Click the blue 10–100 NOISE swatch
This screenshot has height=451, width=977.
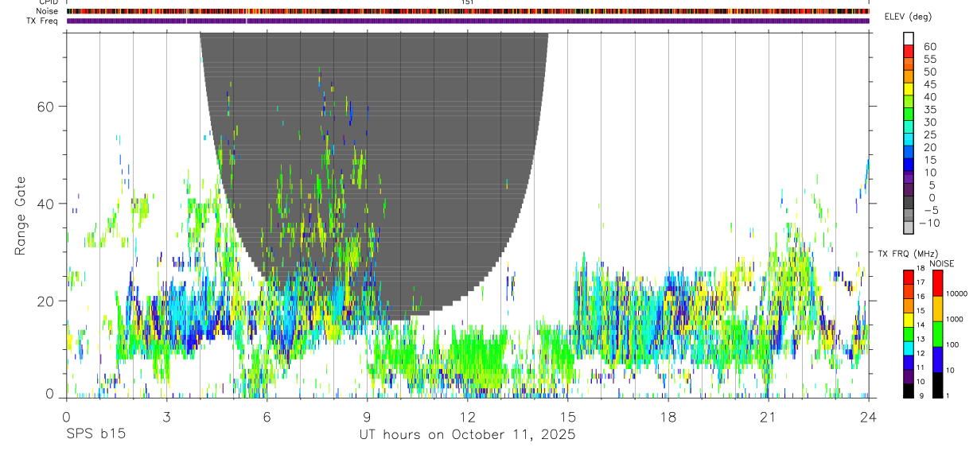(938, 360)
